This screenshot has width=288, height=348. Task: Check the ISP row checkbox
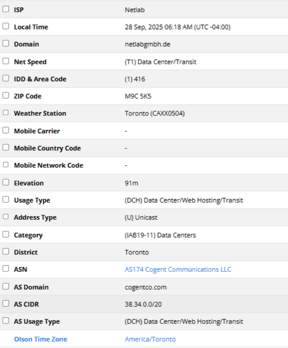click(6, 9)
